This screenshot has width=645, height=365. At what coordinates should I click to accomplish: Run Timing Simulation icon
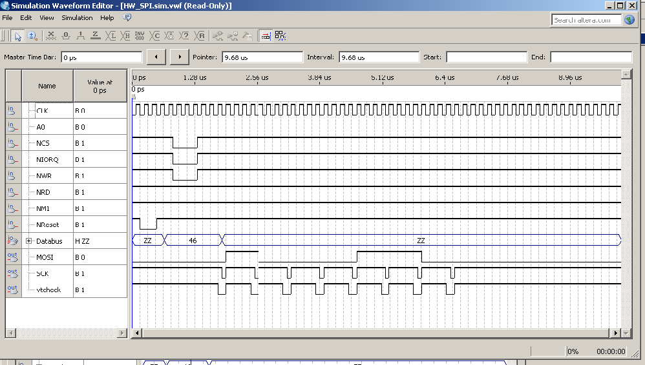(x=233, y=36)
